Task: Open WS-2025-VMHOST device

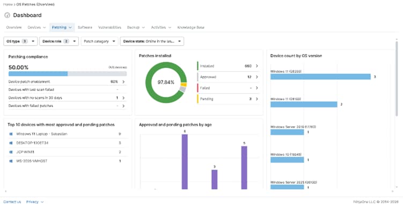Action: pyautogui.click(x=32, y=161)
